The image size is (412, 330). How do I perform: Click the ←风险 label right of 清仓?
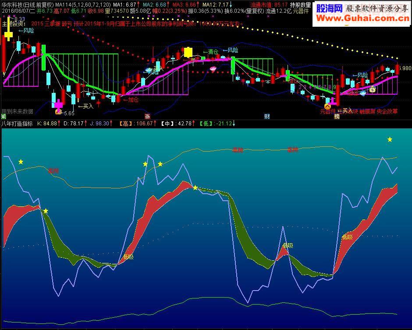[231, 50]
